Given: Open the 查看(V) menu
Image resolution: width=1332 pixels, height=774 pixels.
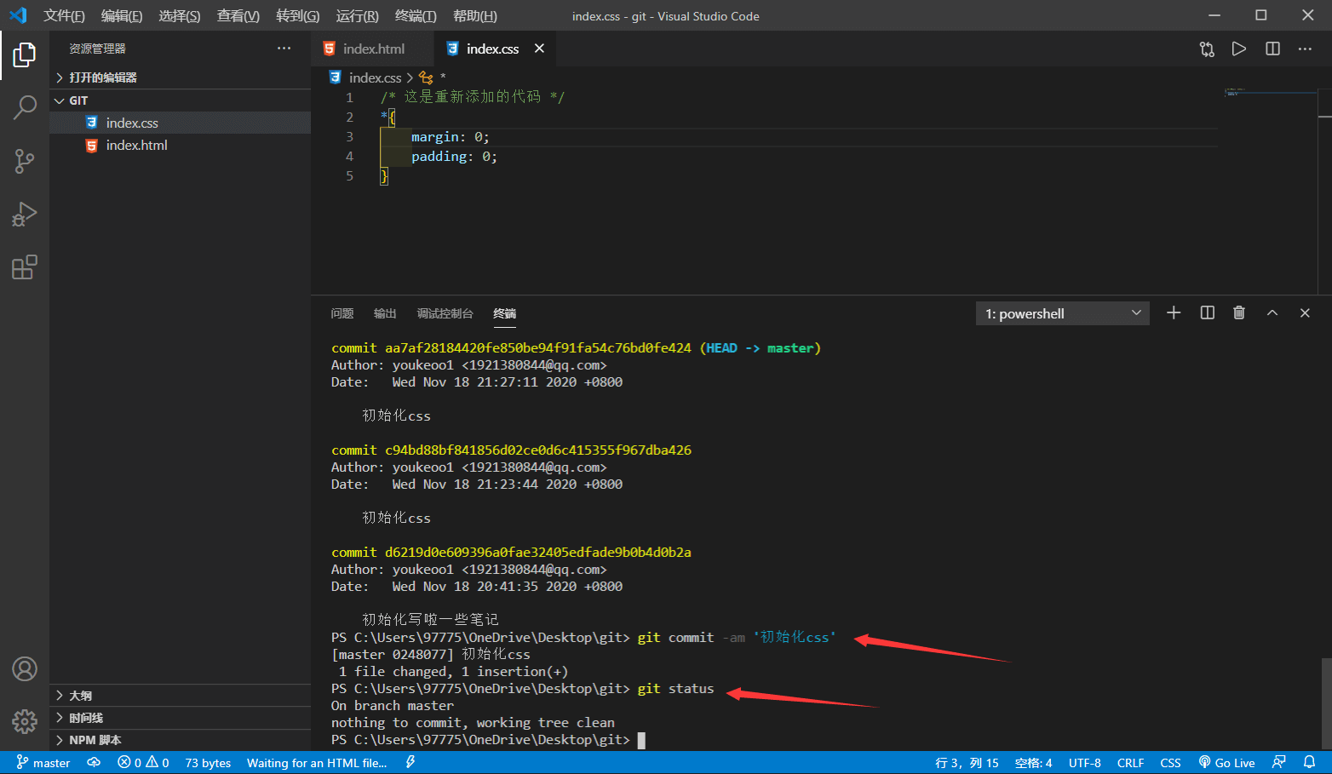Looking at the screenshot, I should coord(238,16).
